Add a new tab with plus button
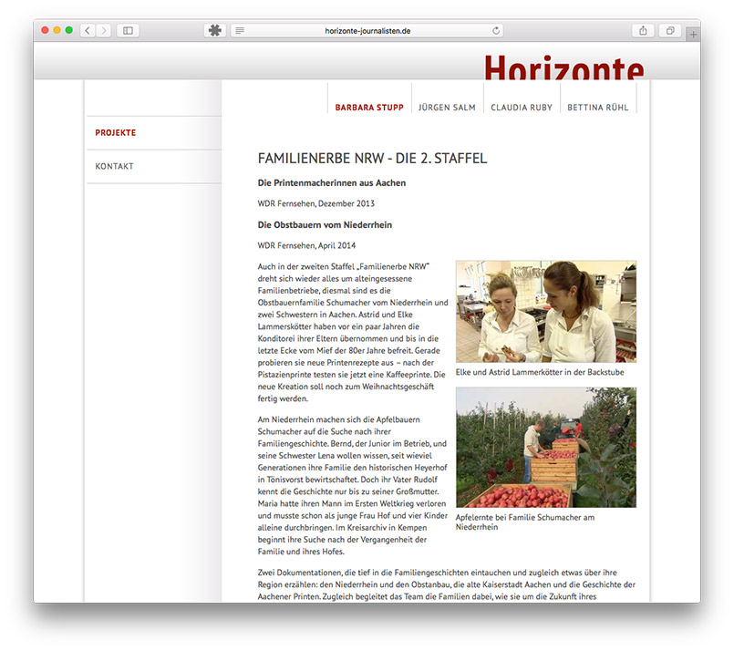Viewport: 734px width, 651px height. point(693,34)
